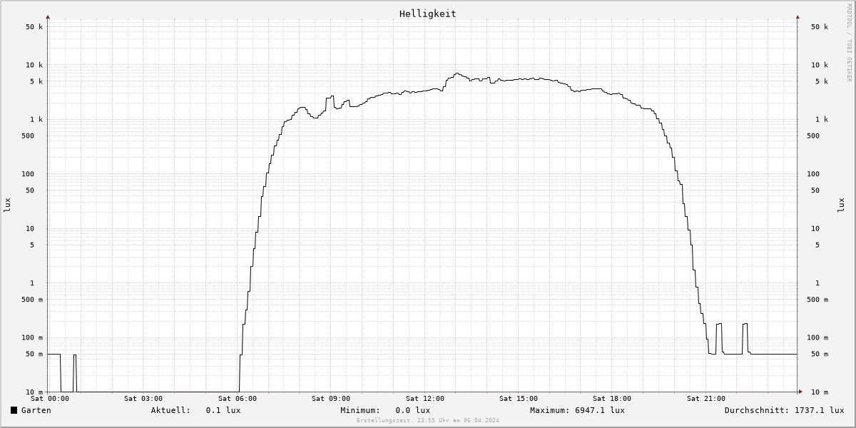This screenshot has width=856, height=428.
Task: Click the '5 k' tick on left axis
Action: (36, 81)
